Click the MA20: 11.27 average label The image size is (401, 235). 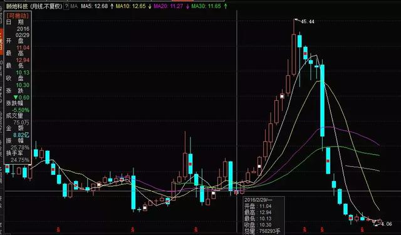pyautogui.click(x=169, y=6)
